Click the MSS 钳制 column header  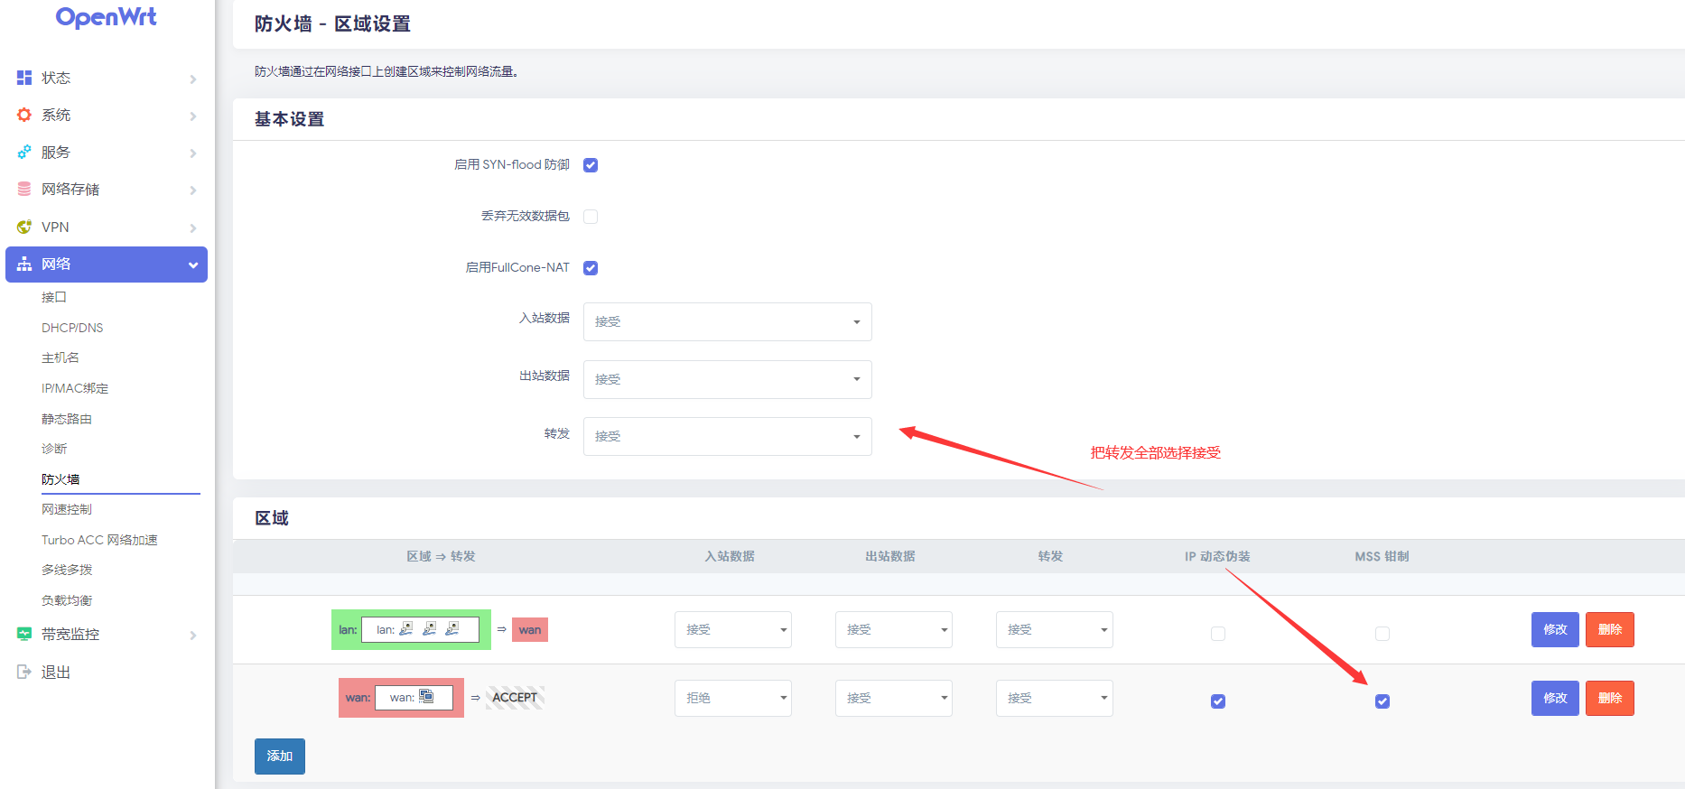tap(1382, 556)
